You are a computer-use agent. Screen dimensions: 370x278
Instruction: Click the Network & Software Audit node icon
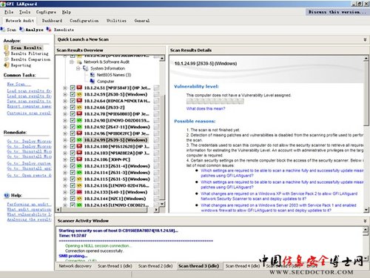79,62
